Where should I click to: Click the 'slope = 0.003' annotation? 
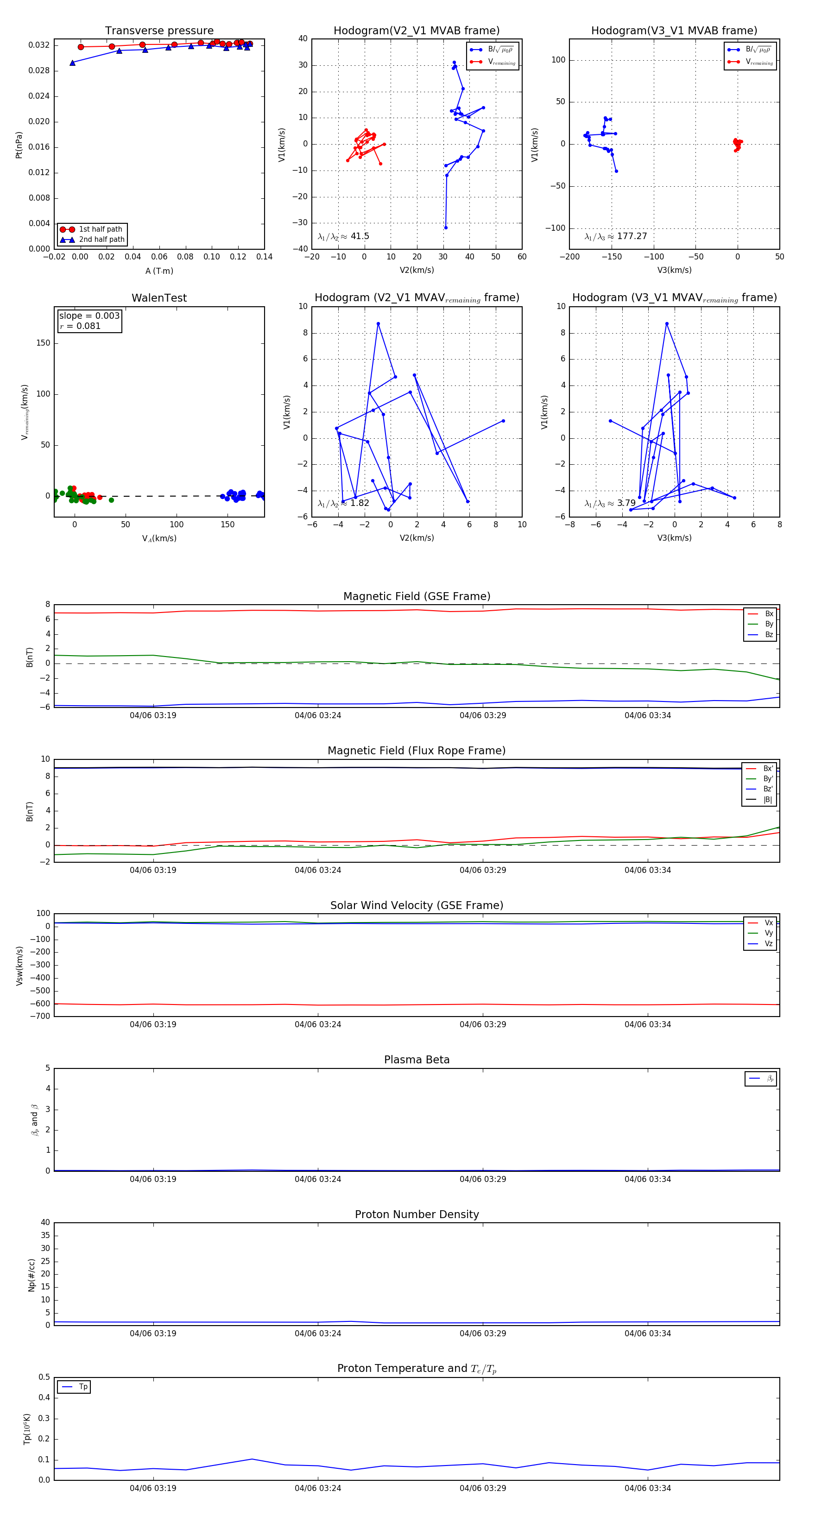[x=89, y=316]
